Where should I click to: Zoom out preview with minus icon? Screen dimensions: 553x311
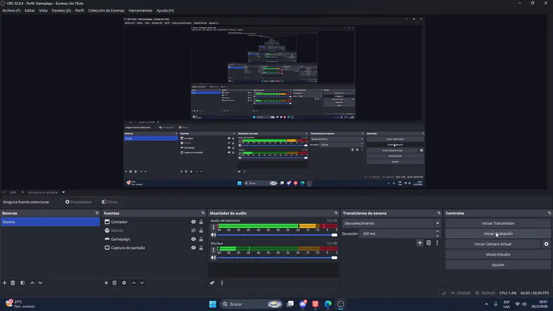click(x=4, y=192)
